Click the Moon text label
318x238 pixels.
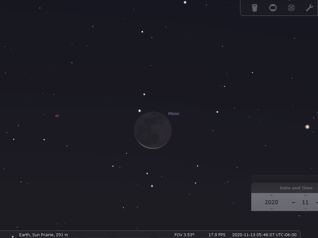point(174,114)
